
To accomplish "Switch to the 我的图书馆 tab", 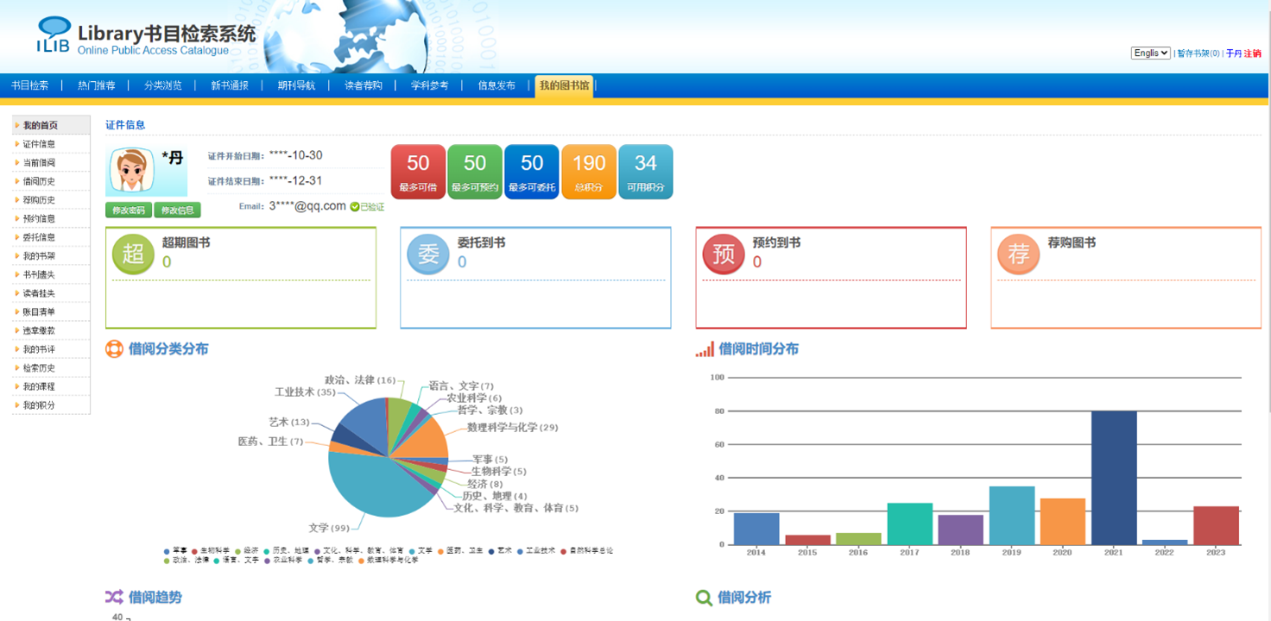I will tap(564, 85).
